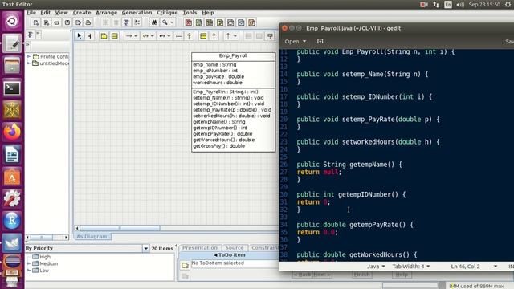
Task: Open the Create menu
Action: point(82,13)
